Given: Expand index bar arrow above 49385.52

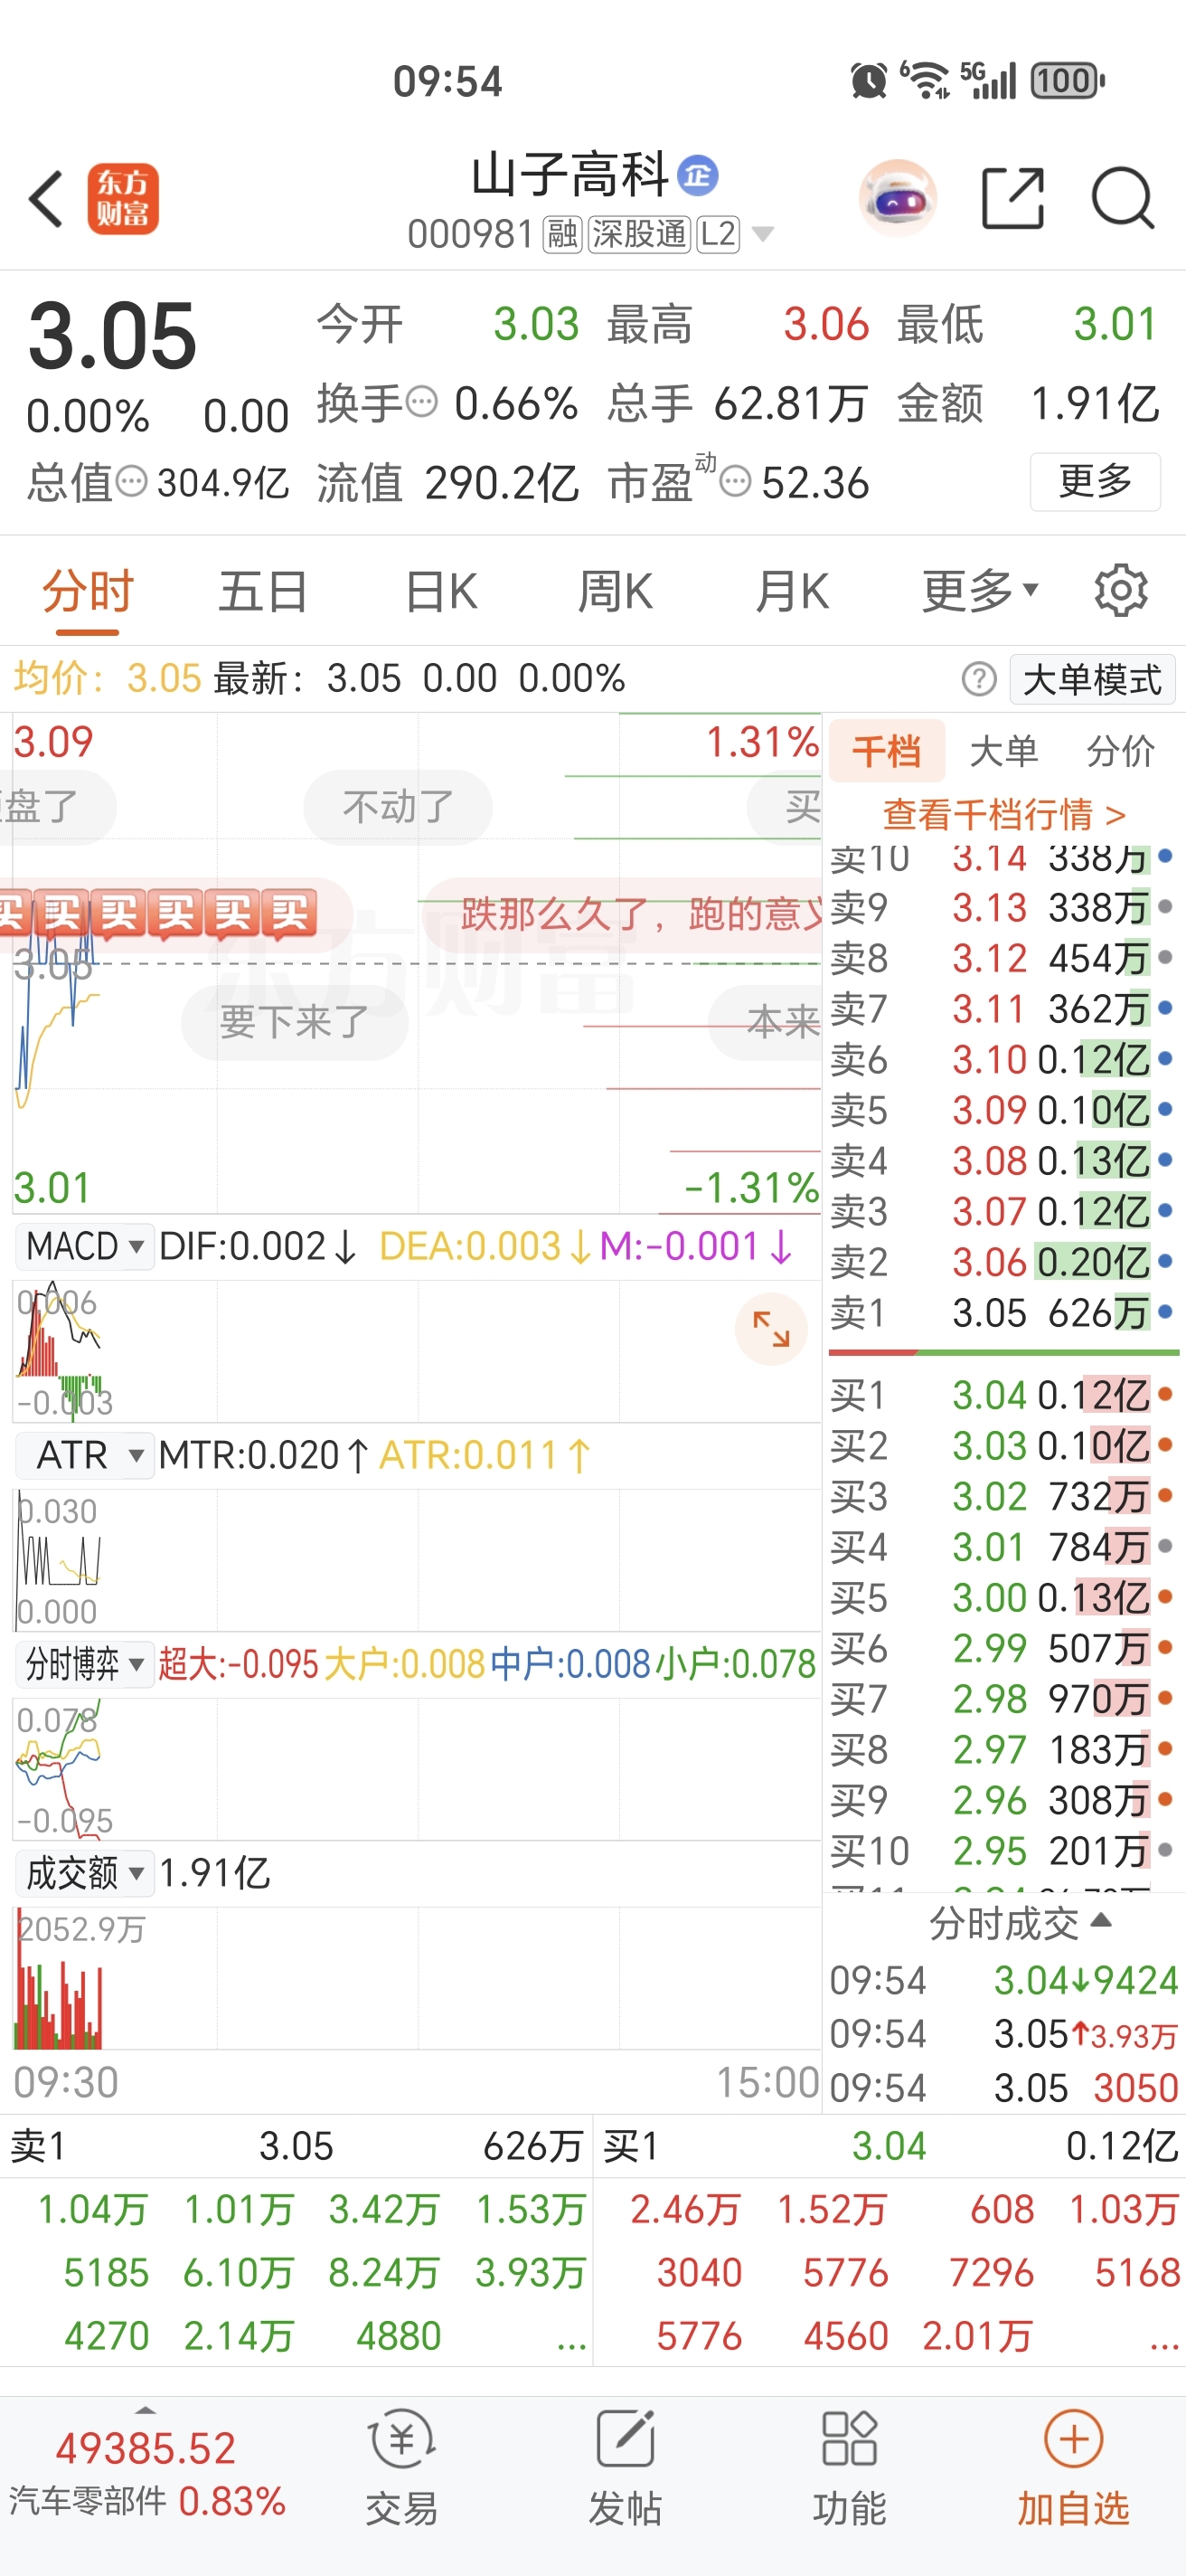Looking at the screenshot, I should [146, 2411].
